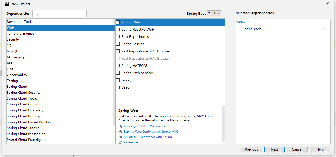Click the home icon beside Serving Web Content with Spring MVC
The image size is (336, 157).
coord(120,132)
